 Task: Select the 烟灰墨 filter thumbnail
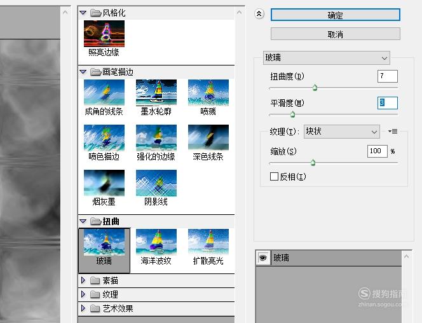coord(104,182)
